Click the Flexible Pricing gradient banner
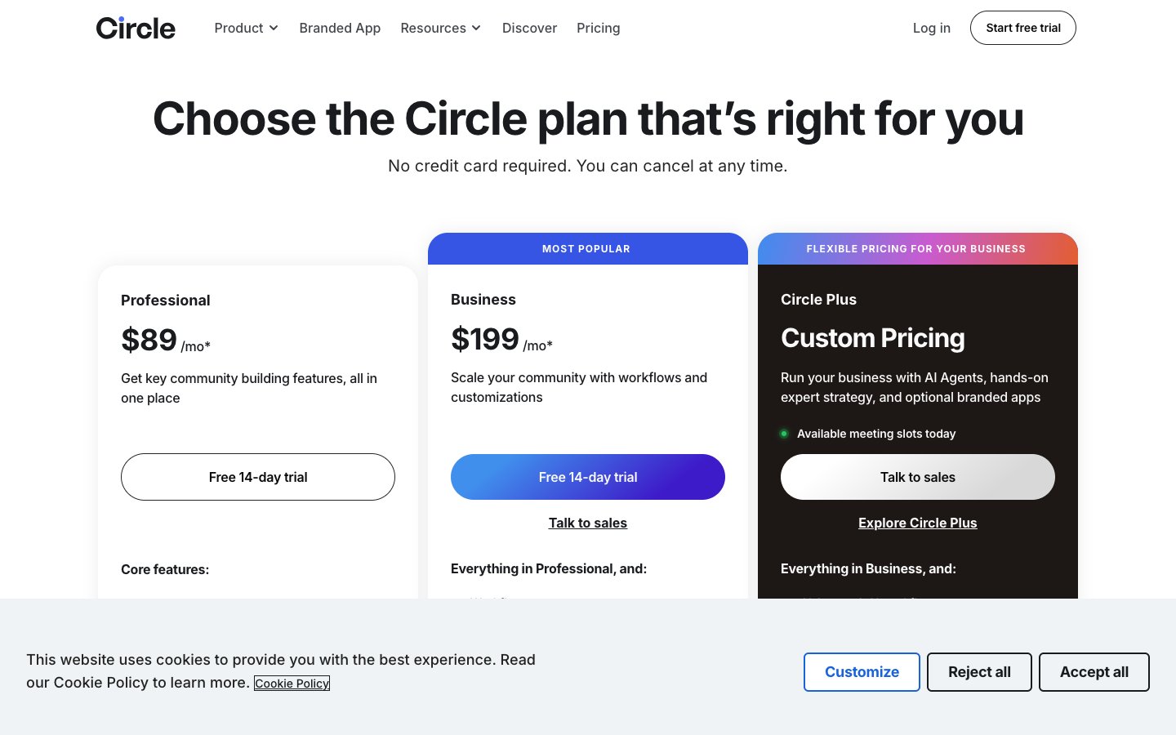This screenshot has height=735, width=1176. coord(916,249)
